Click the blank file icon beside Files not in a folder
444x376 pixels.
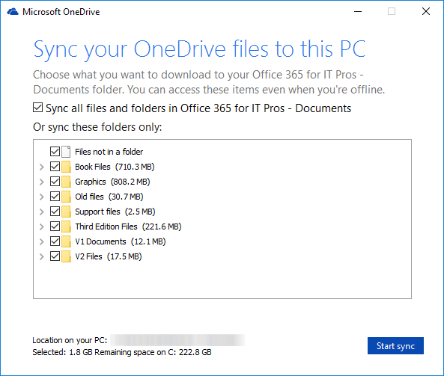66,152
